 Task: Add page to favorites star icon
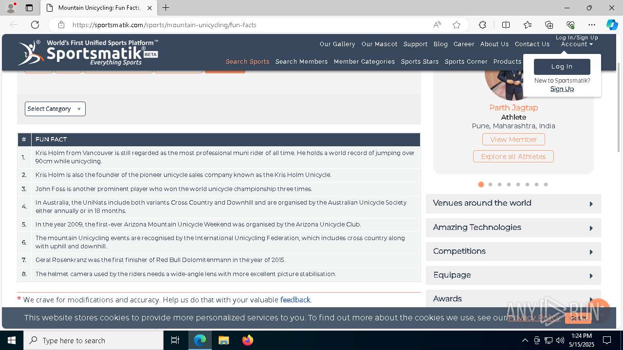click(x=457, y=25)
